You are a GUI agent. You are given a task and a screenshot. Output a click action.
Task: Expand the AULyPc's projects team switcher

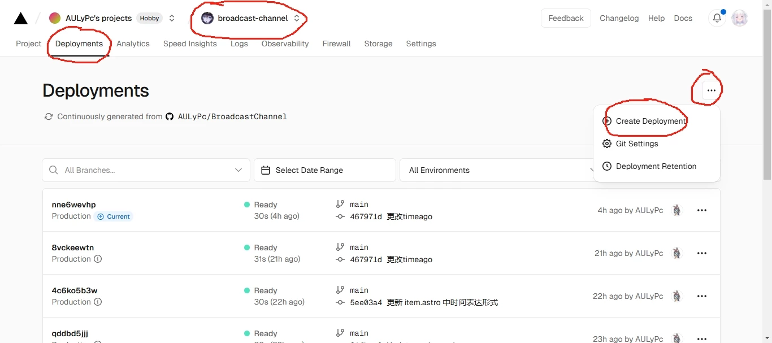point(172,18)
